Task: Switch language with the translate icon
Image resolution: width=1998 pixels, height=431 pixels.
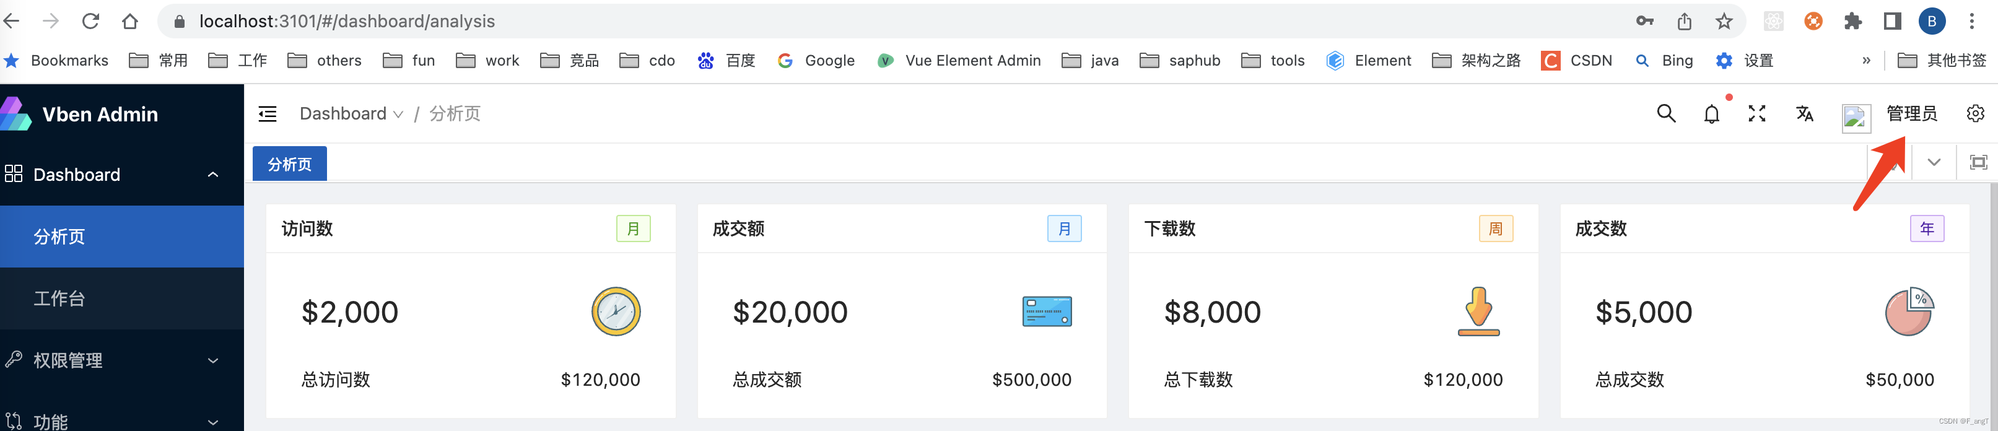Action: pyautogui.click(x=1804, y=113)
